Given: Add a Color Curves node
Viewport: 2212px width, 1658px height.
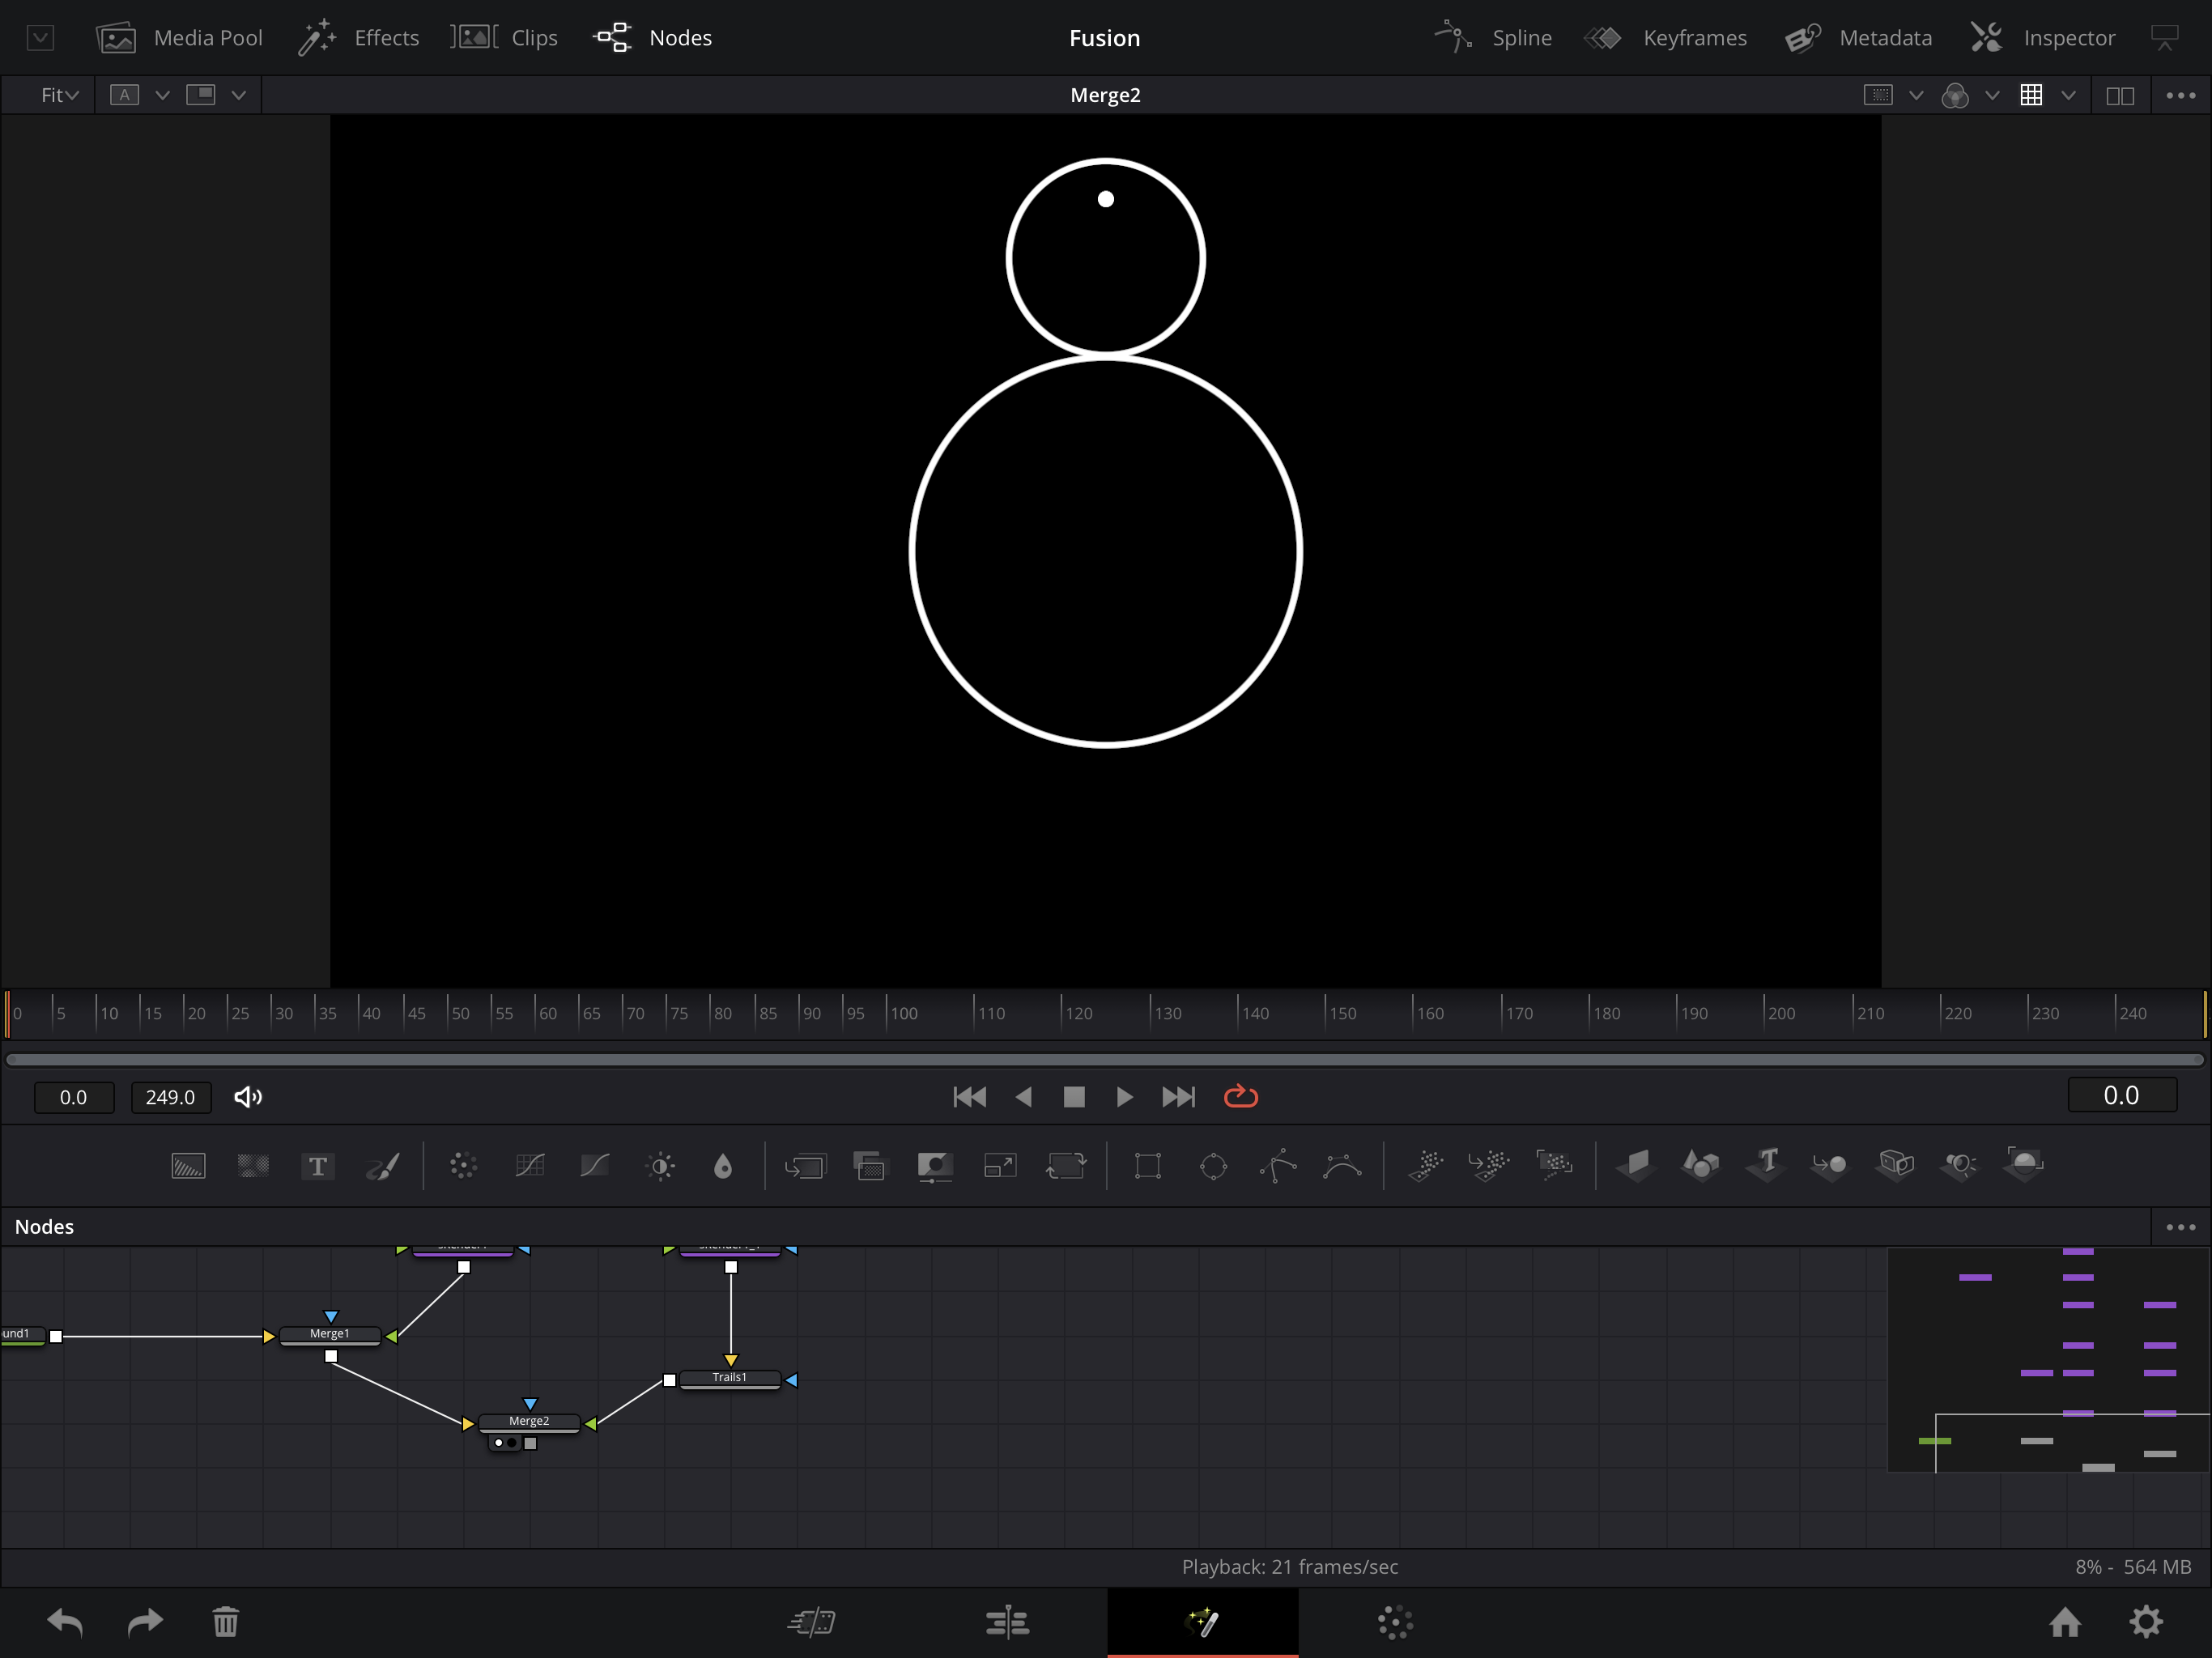Looking at the screenshot, I should [x=595, y=1166].
